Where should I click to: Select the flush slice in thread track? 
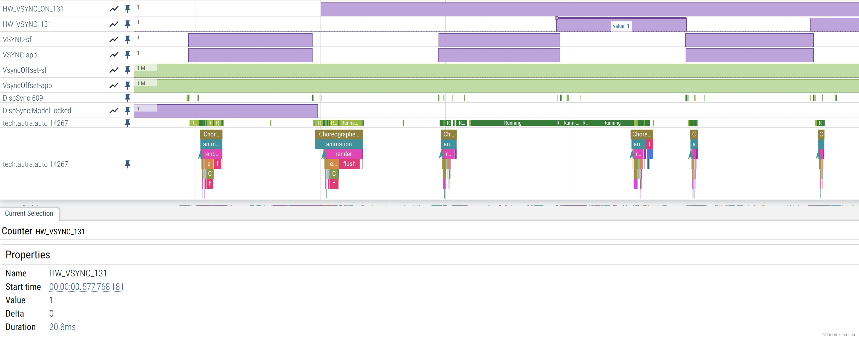349,164
